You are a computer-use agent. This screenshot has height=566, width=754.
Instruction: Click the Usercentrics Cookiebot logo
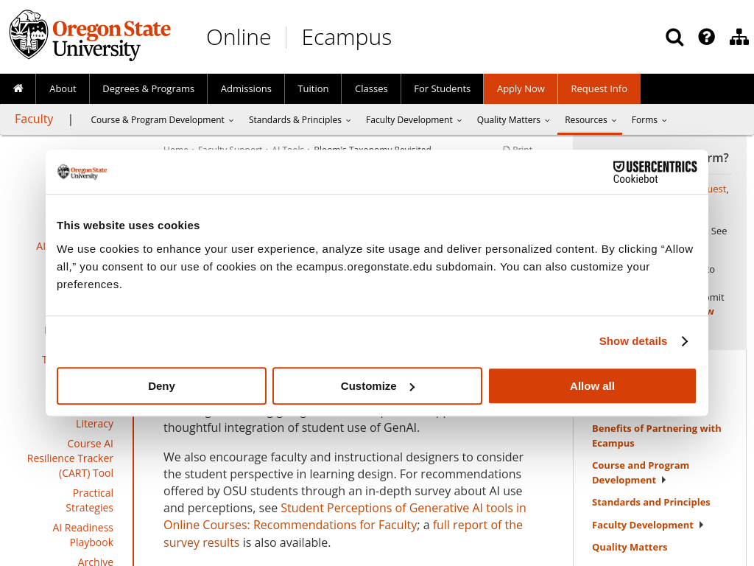655,172
